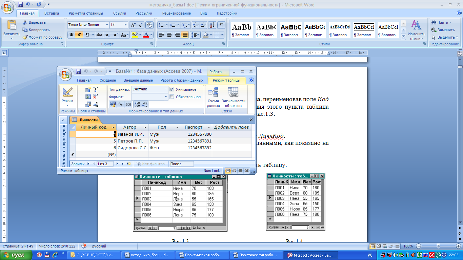The image size is (463, 260).
Task: Sort text with the А-Я sort icon
Action: 212,25
